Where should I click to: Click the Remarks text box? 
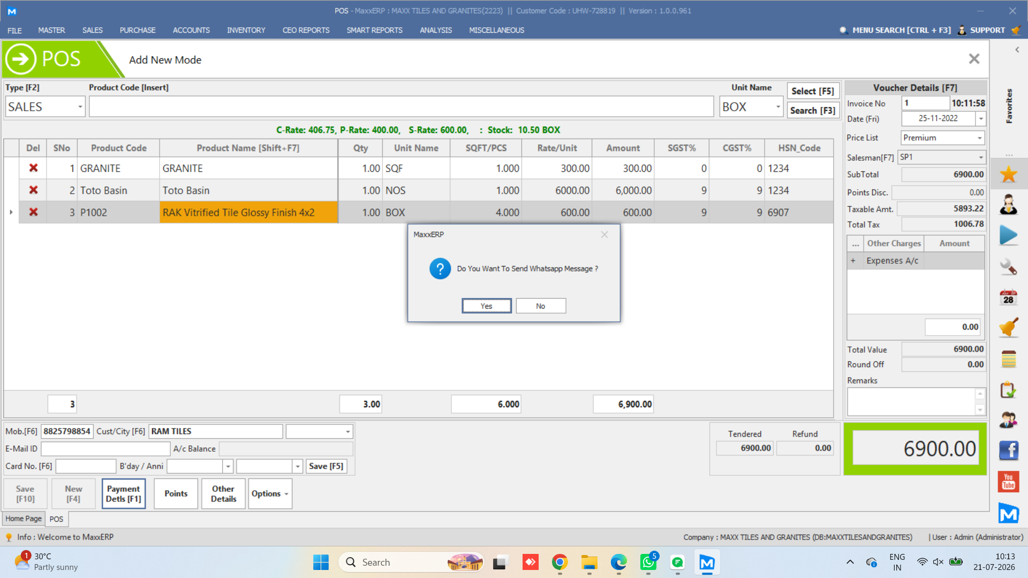pyautogui.click(x=912, y=401)
